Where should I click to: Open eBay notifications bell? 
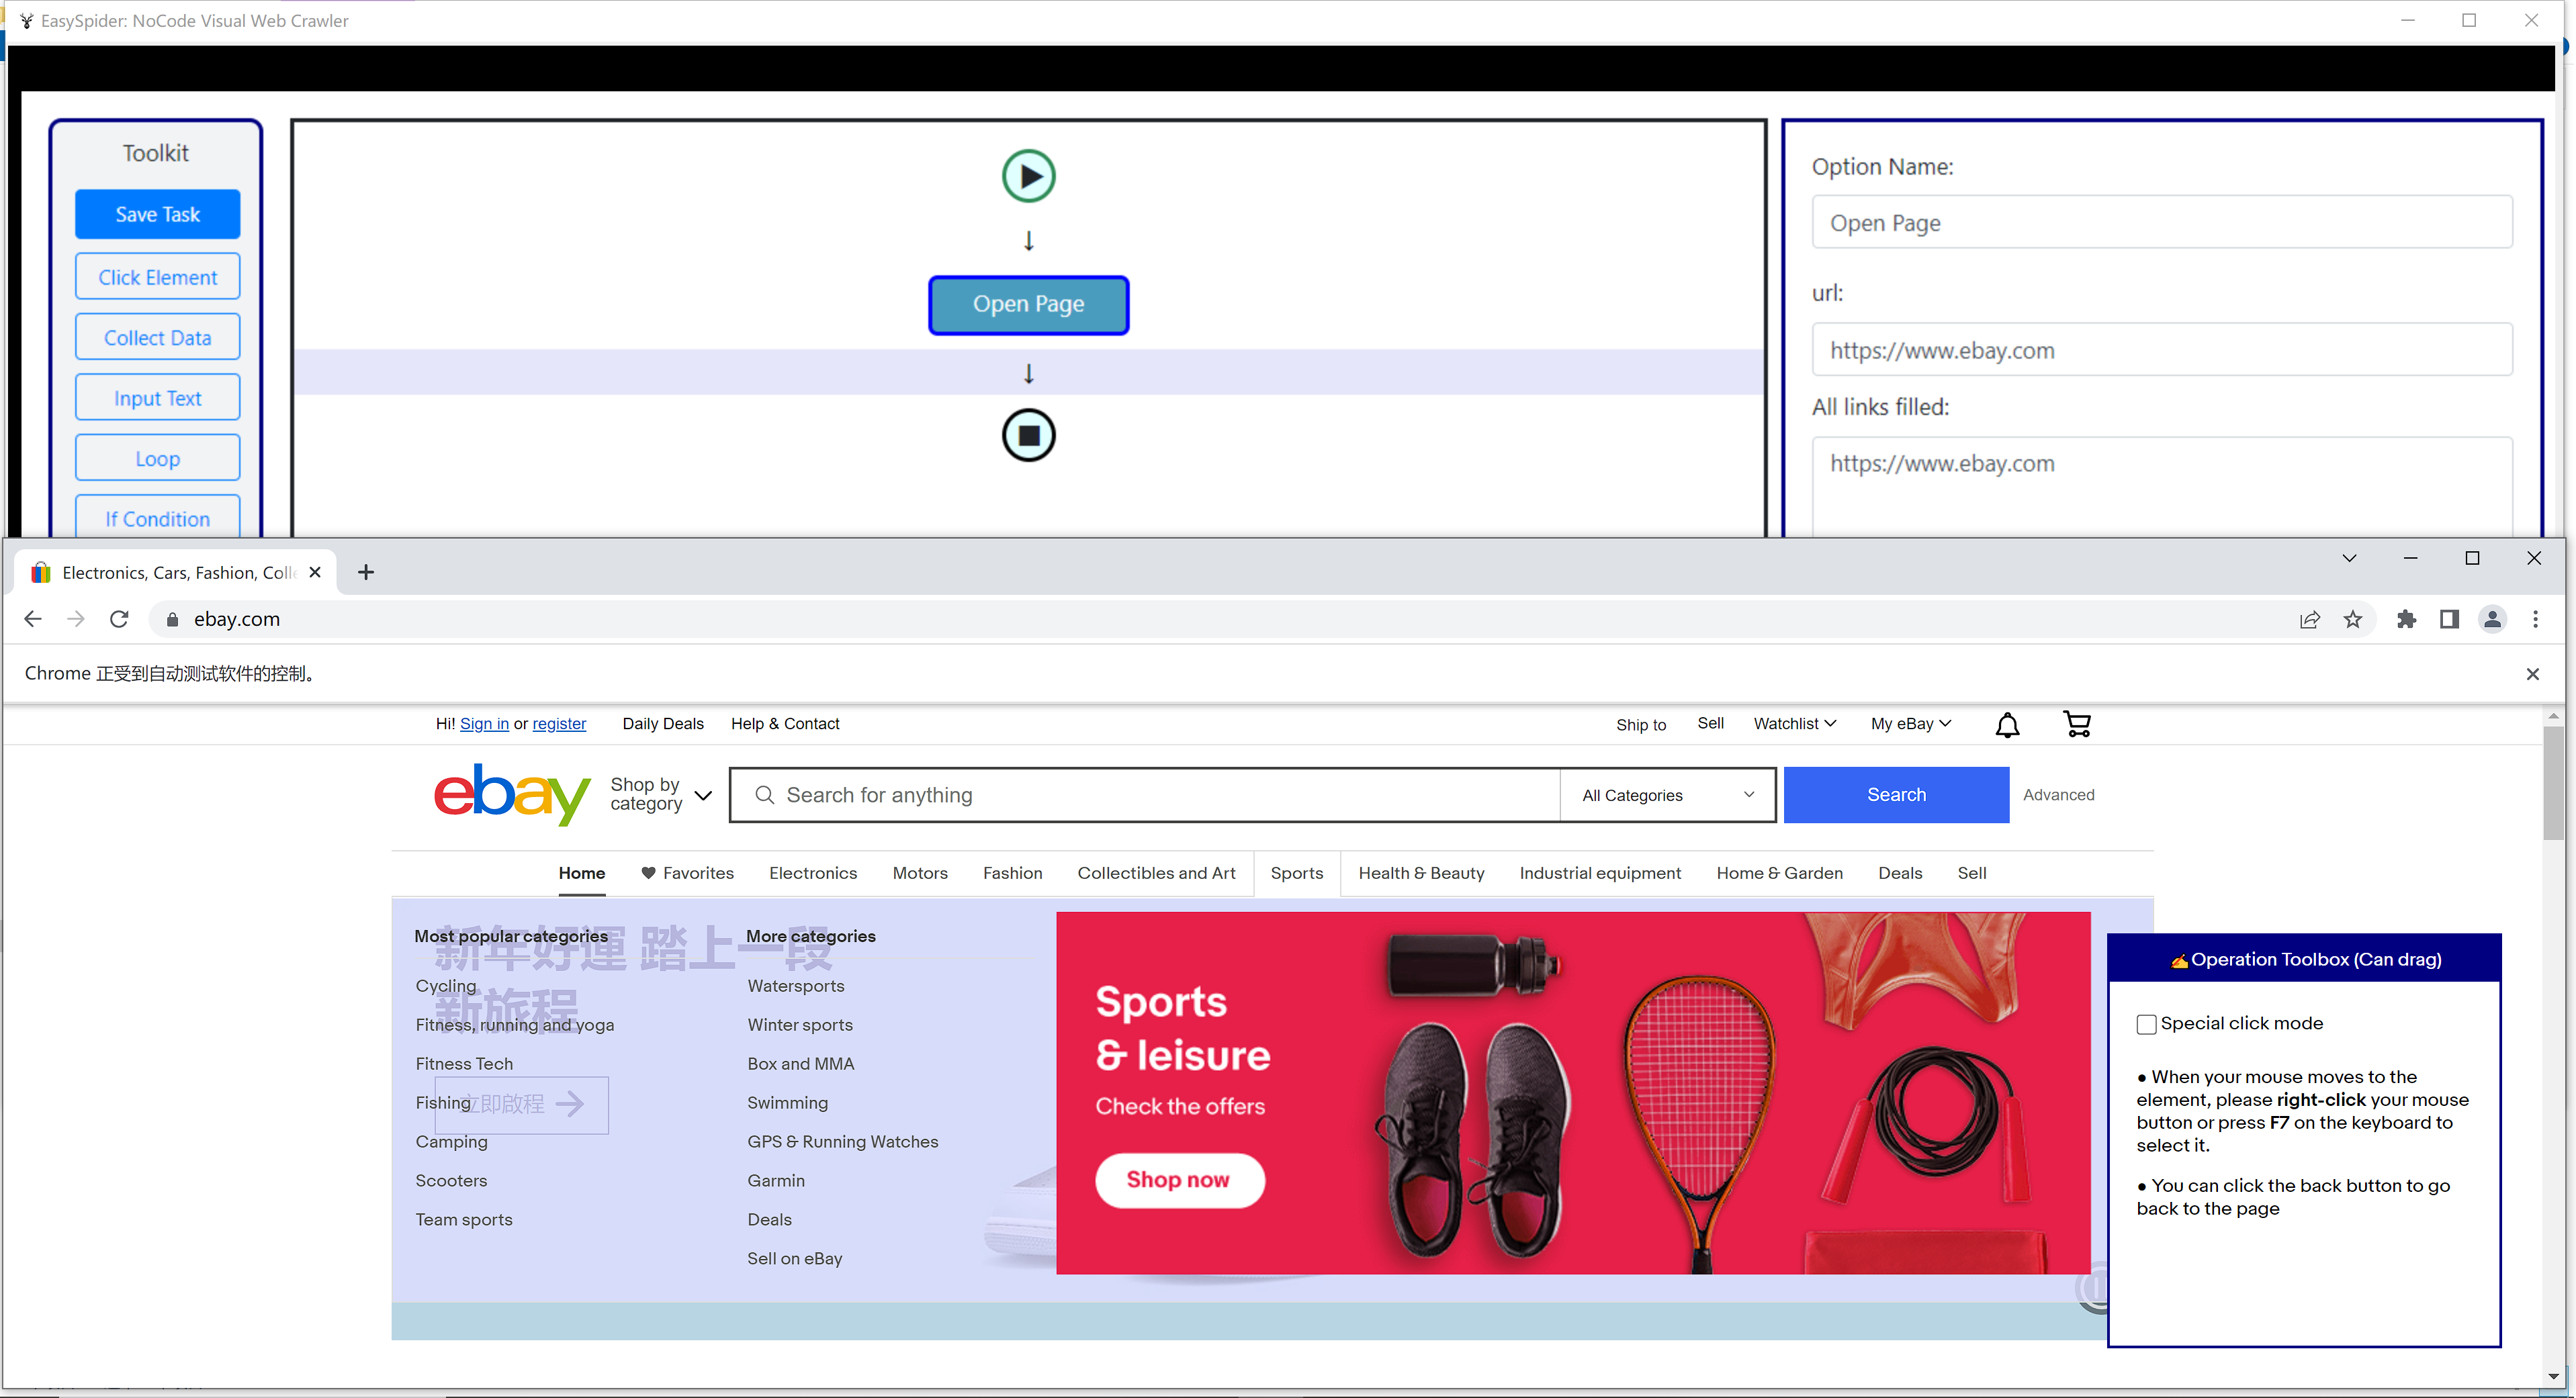tap(2007, 724)
